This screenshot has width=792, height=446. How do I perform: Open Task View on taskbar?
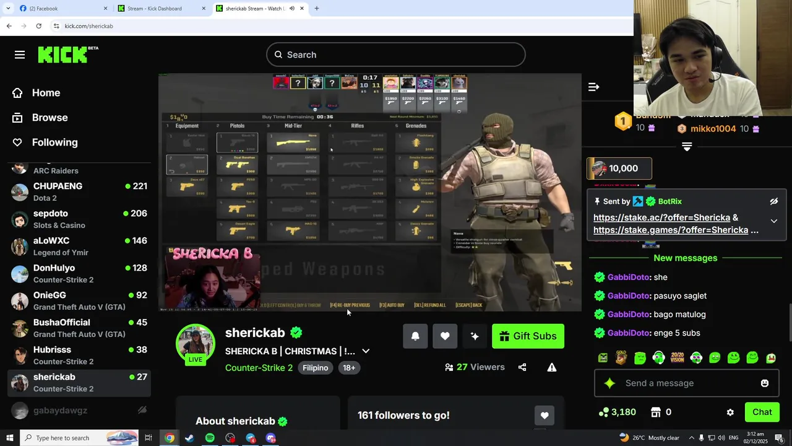coord(148,438)
